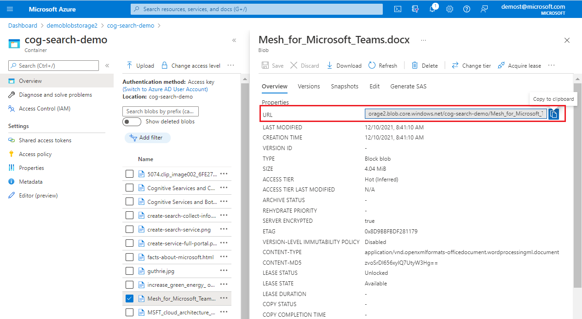The width and height of the screenshot is (582, 319).
Task: Delete the selected blob
Action: 424,65
